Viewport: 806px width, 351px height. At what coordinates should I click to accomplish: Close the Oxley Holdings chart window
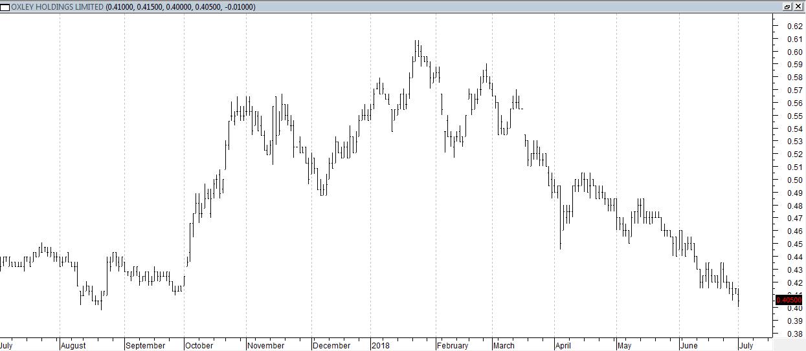coord(798,6)
